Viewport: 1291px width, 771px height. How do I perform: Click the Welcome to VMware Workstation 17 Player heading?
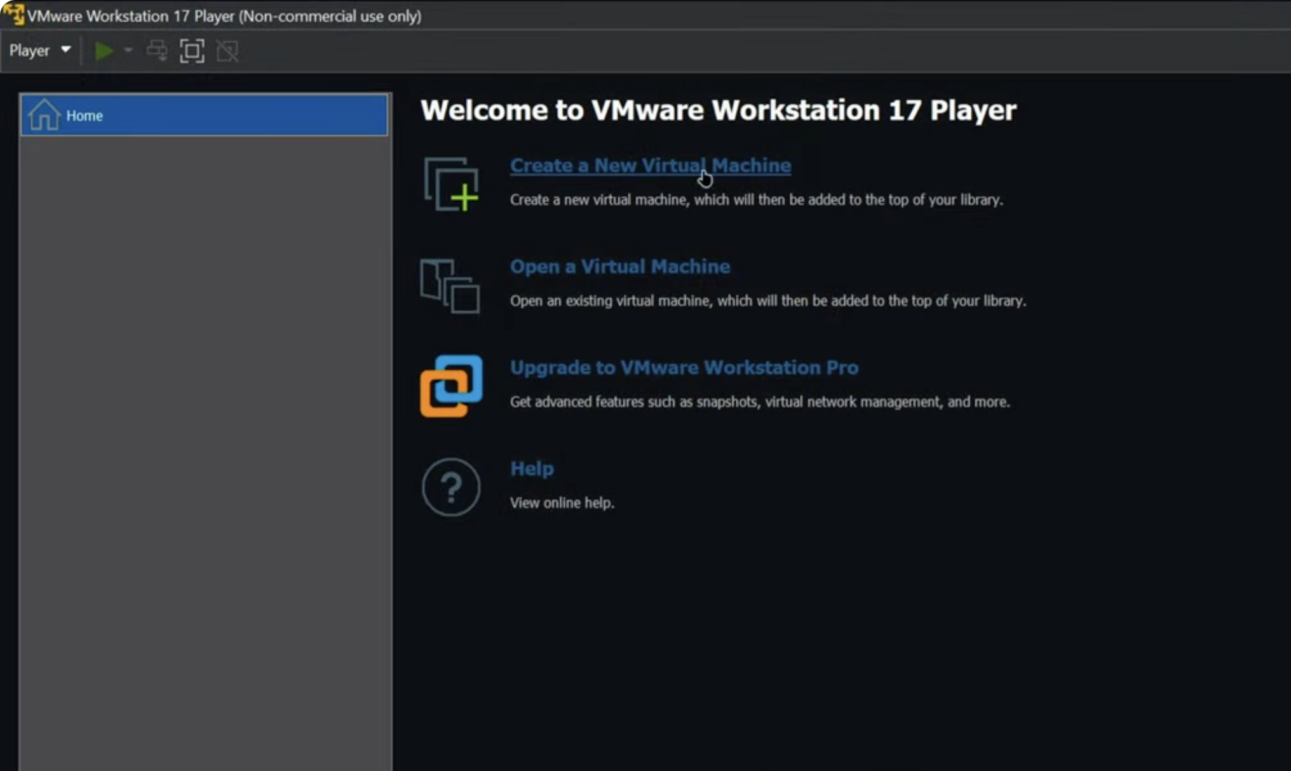[719, 110]
